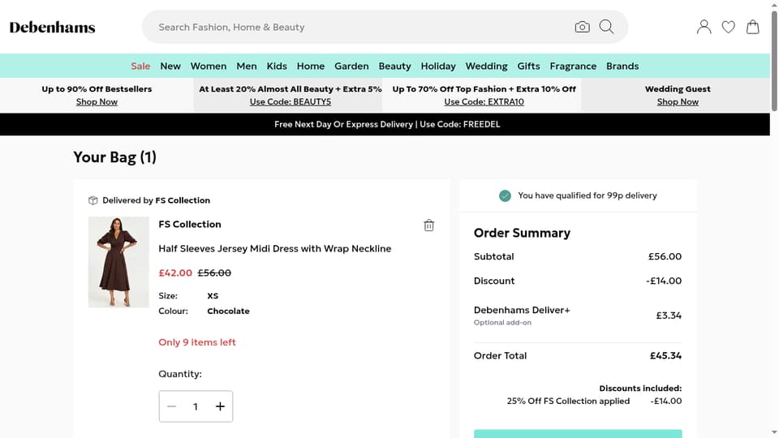779x438 pixels.
Task: Click the quantity value 1
Action: (x=196, y=406)
